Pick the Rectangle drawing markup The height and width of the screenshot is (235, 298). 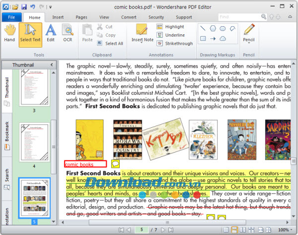pyautogui.click(x=203, y=39)
